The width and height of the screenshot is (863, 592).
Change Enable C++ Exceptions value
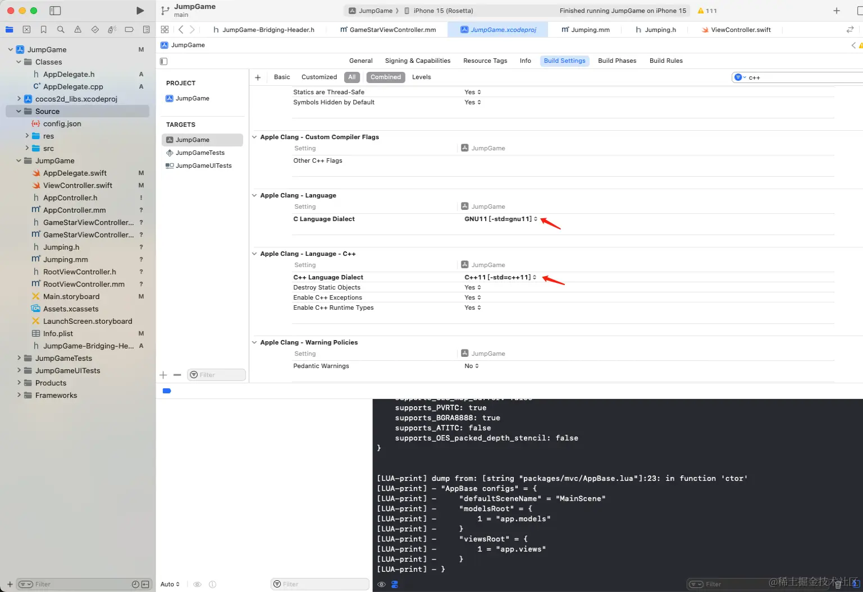tap(473, 297)
